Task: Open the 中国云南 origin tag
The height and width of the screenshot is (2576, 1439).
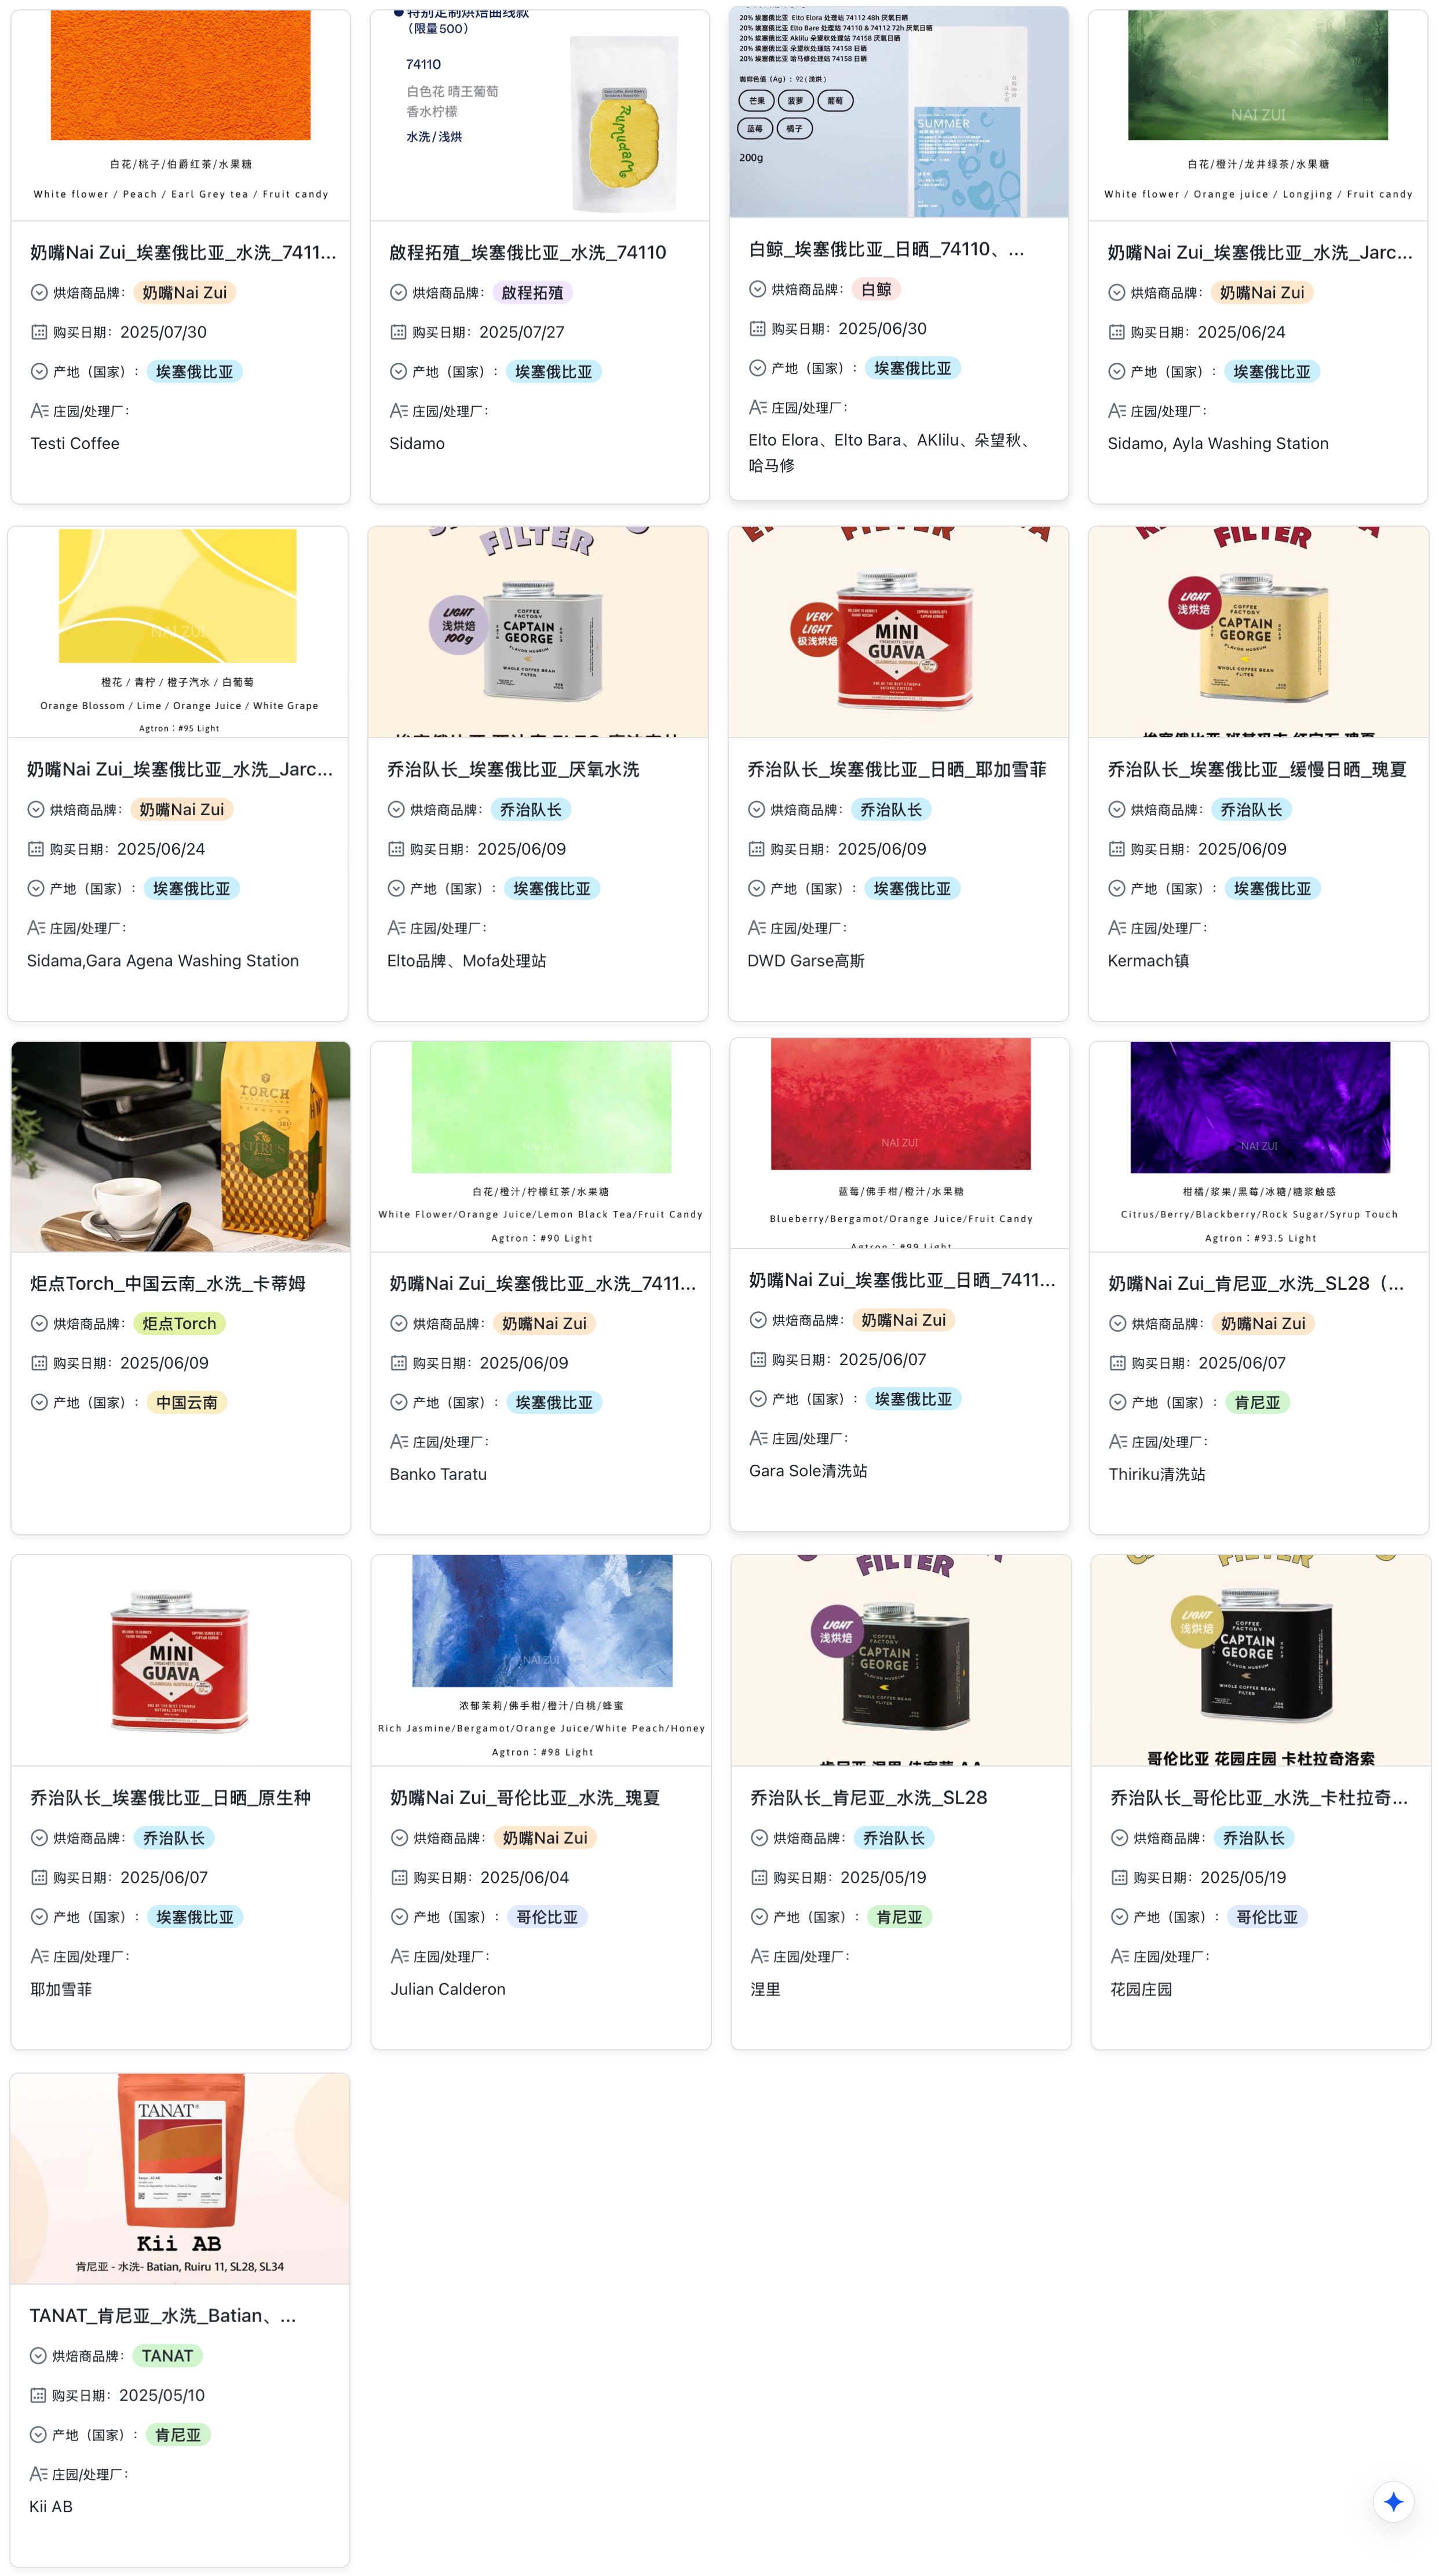Action: coord(186,1402)
